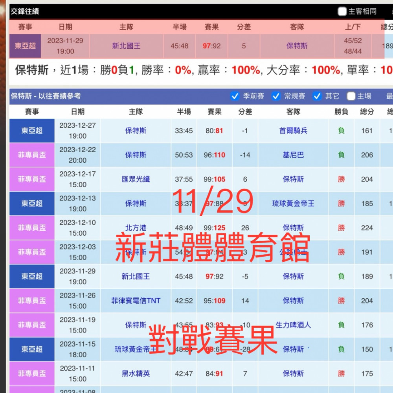Click 負 result on 首爾騎兵 row
This screenshot has width=393, height=393.
pyautogui.click(x=342, y=130)
